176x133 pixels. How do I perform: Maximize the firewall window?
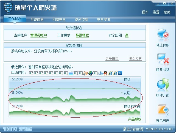click(x=164, y=4)
